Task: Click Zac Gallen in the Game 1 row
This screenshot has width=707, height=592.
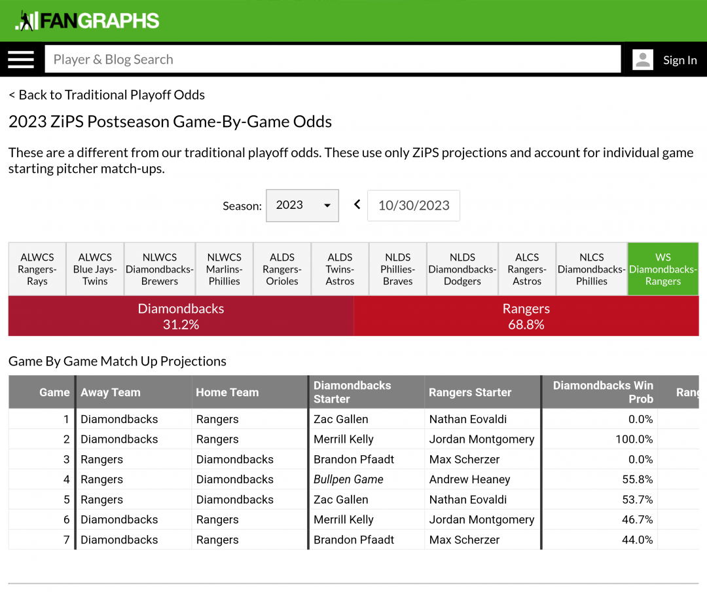Action: coord(341,419)
